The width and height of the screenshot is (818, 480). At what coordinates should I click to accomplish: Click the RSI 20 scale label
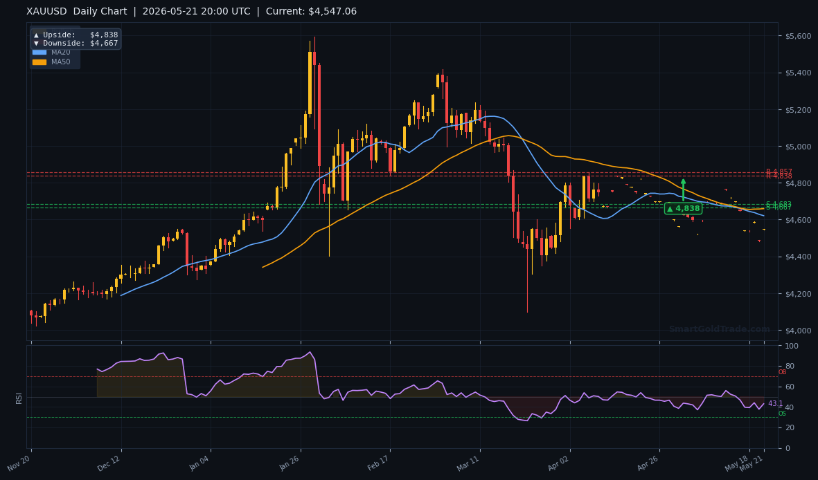[790, 428]
